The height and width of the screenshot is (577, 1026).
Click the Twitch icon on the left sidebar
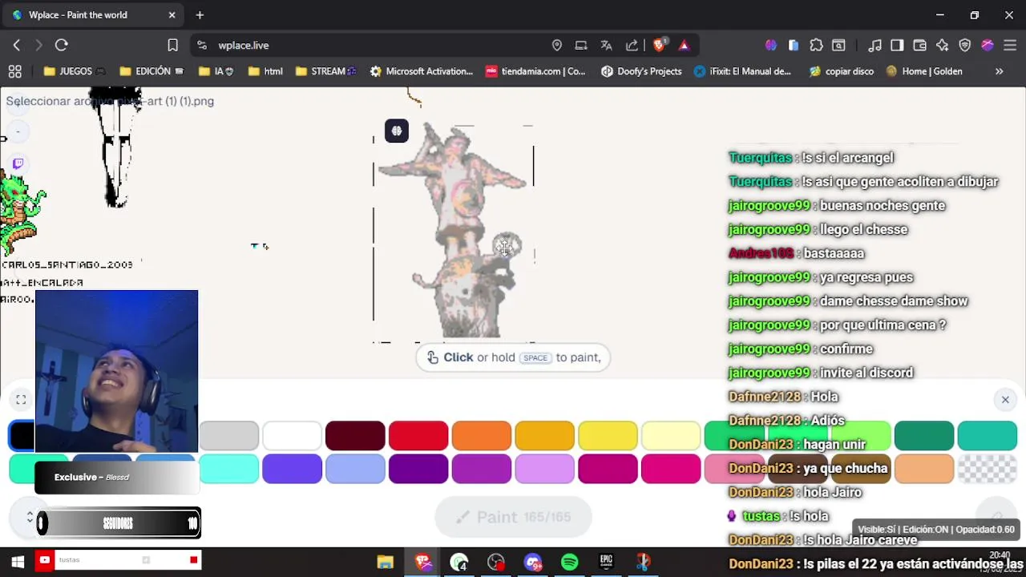click(x=18, y=163)
